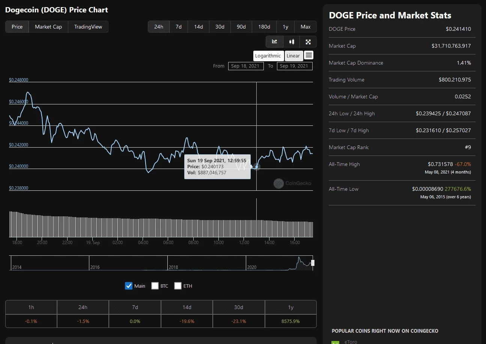Open the Market Cap tab

click(x=48, y=27)
